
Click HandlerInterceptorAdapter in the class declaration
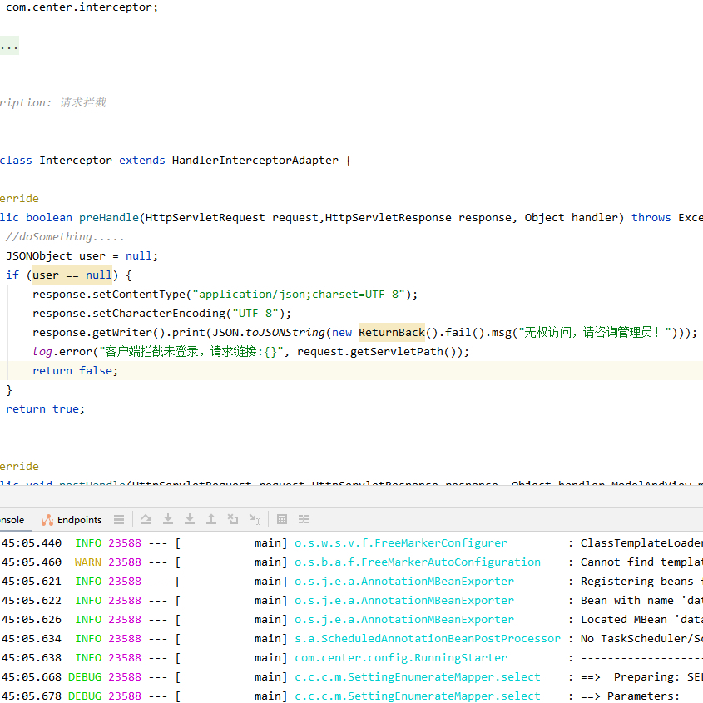(255, 160)
